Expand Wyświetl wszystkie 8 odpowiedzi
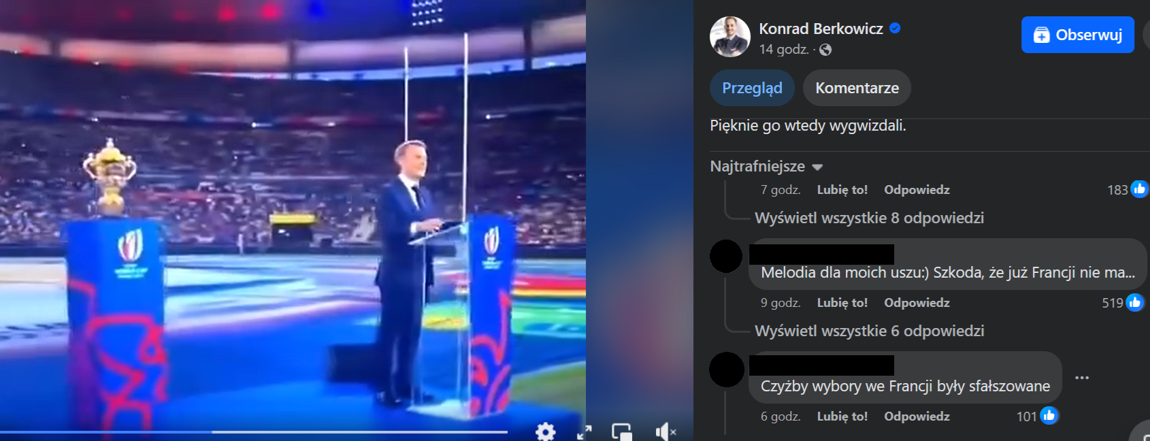The image size is (1150, 441). click(869, 218)
